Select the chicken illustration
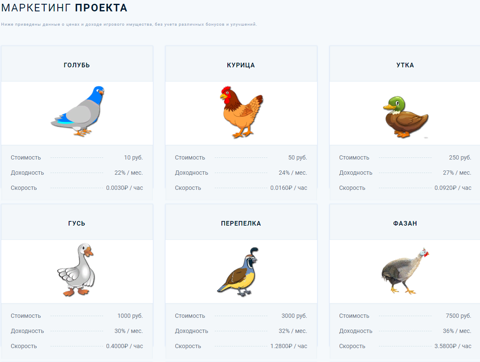Image resolution: width=480 pixels, height=362 pixels. 241,112
